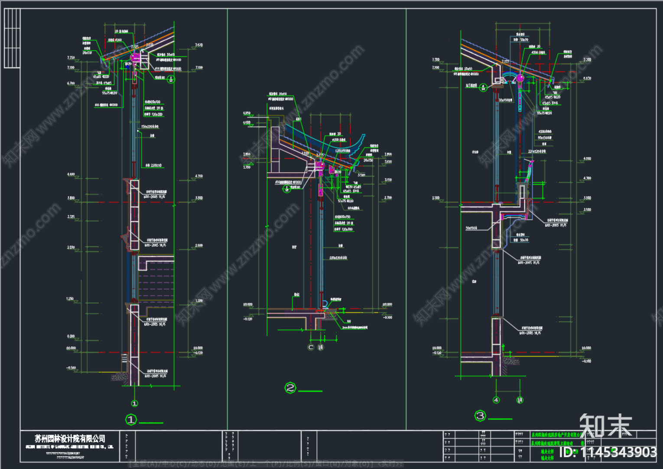663x469 pixels.
Task: Select the axis bubble labeled C
Action: click(311, 347)
